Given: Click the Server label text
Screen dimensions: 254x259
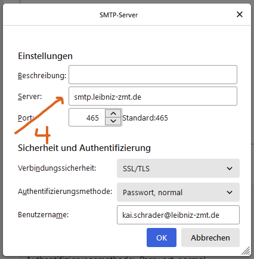Looking at the screenshot, I should click(x=30, y=97).
